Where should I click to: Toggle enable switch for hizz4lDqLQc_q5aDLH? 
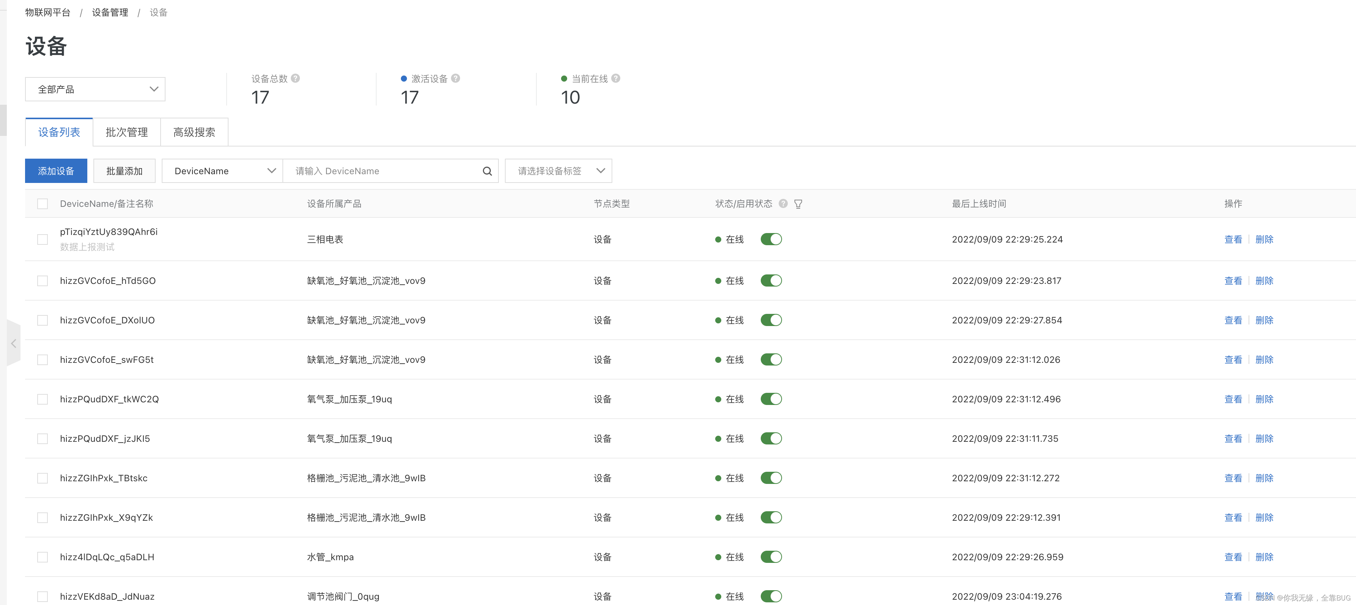771,557
